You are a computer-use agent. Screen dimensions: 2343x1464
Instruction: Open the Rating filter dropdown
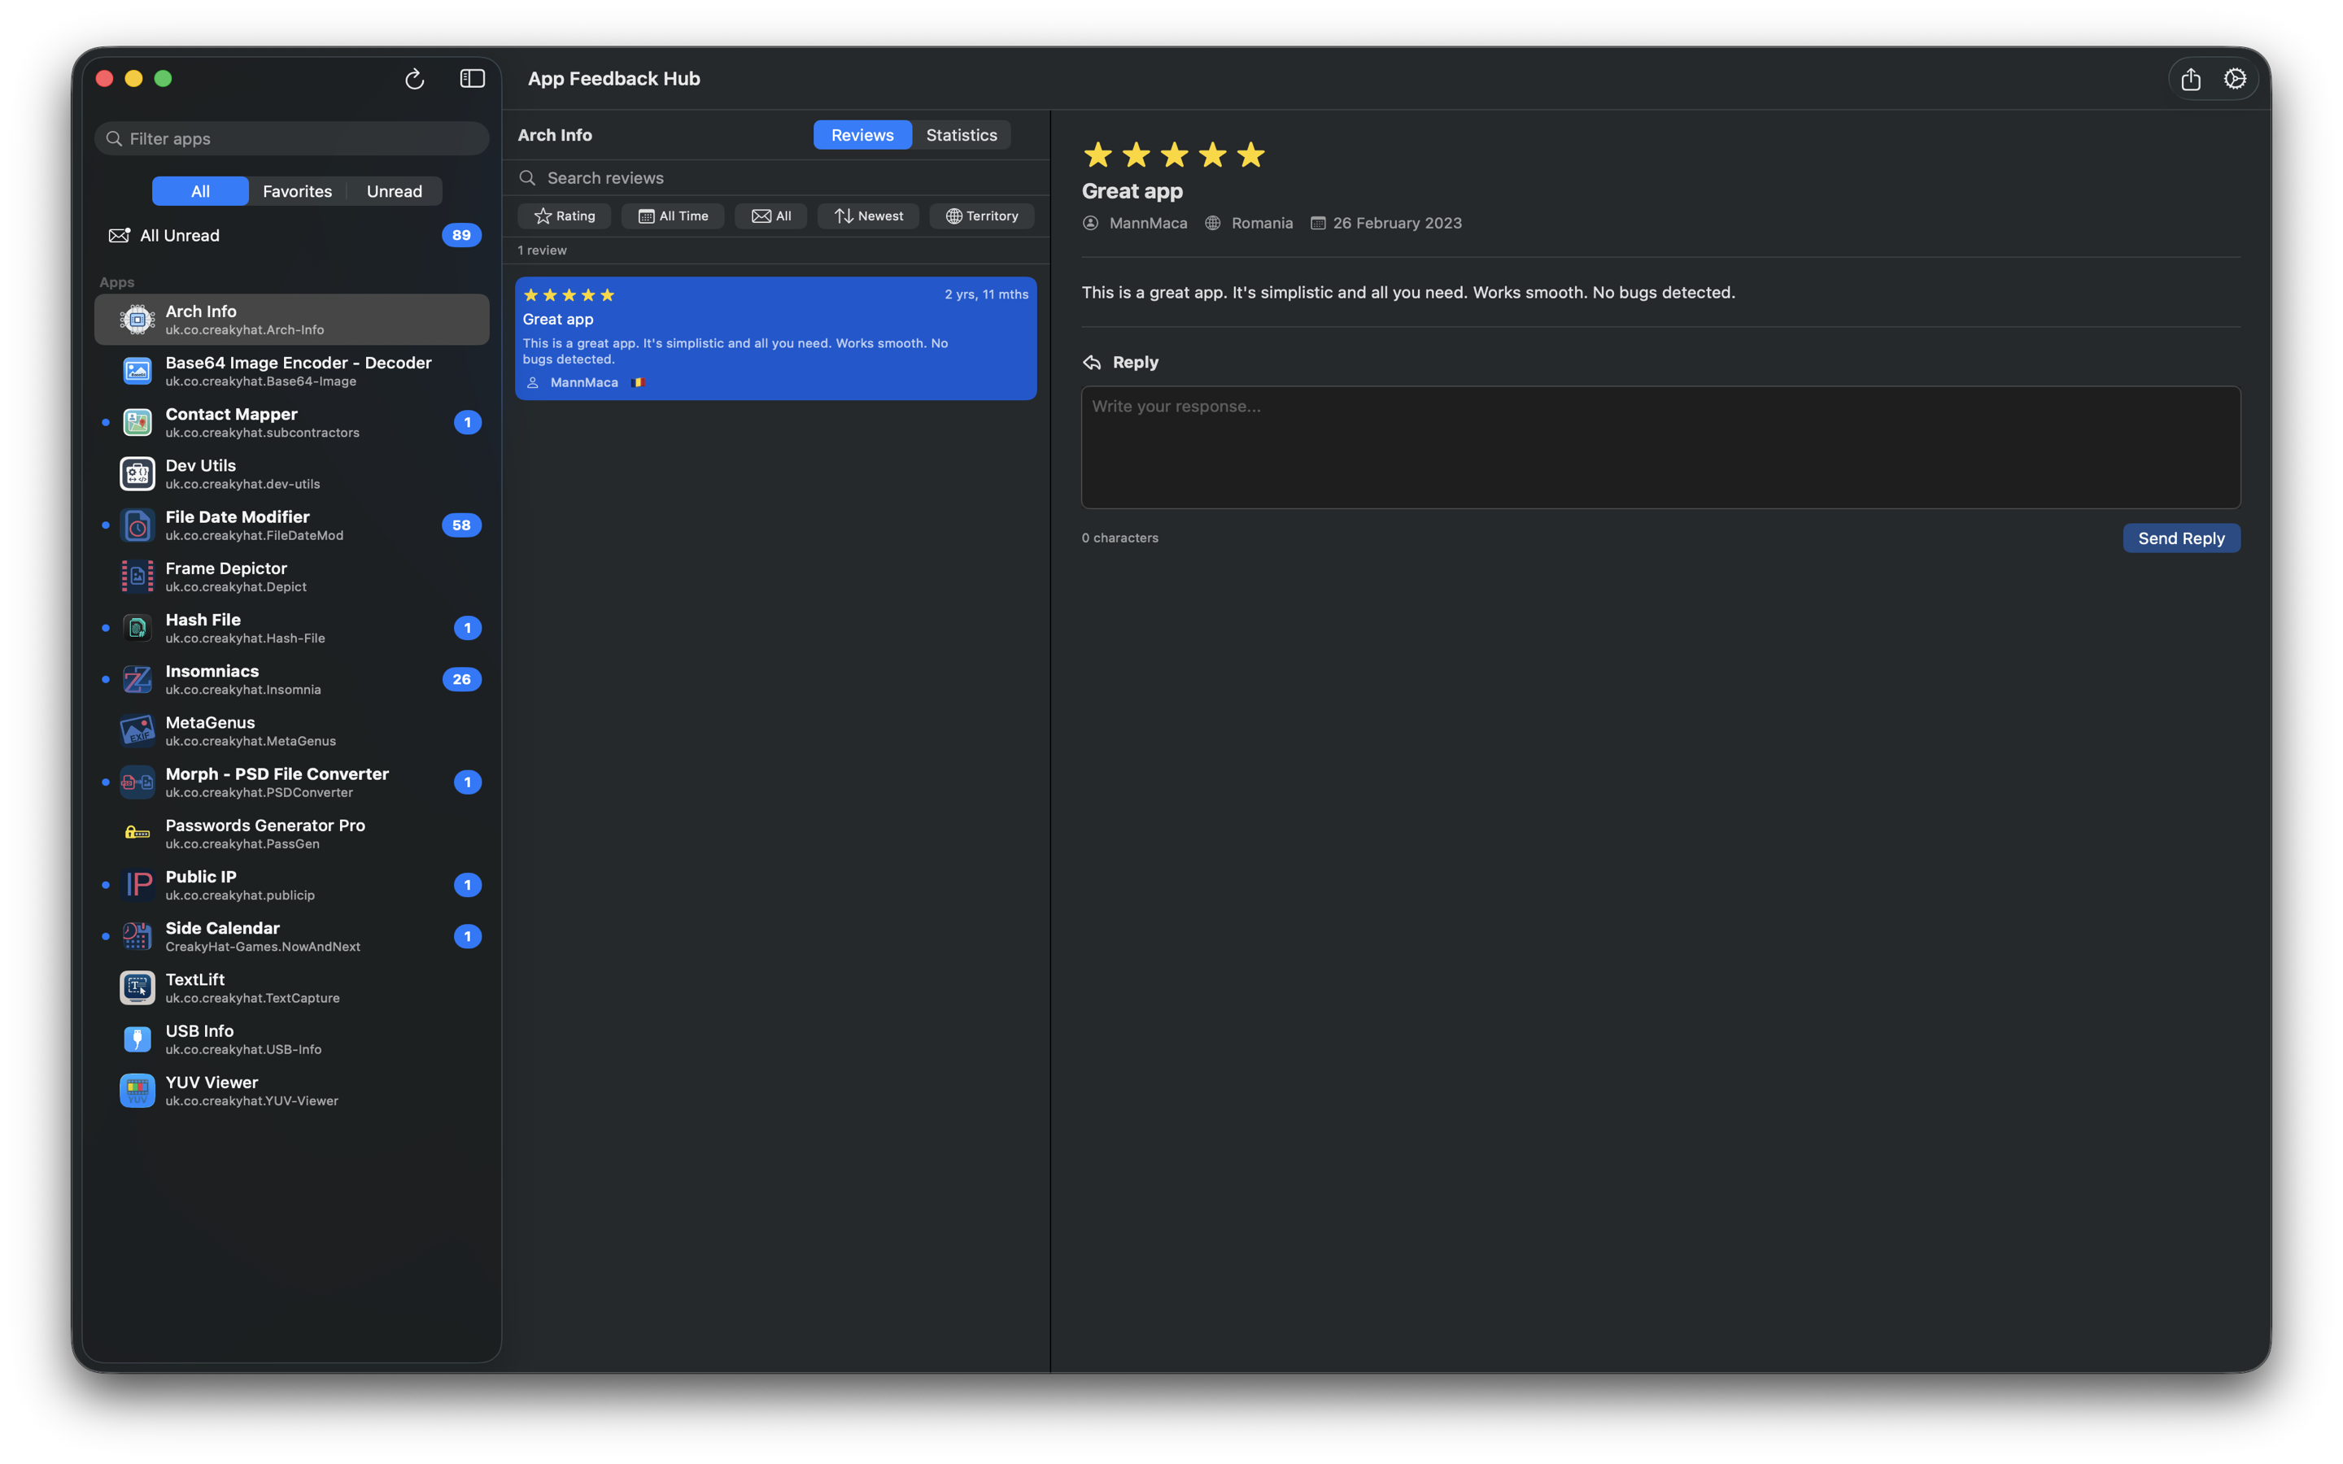565,215
